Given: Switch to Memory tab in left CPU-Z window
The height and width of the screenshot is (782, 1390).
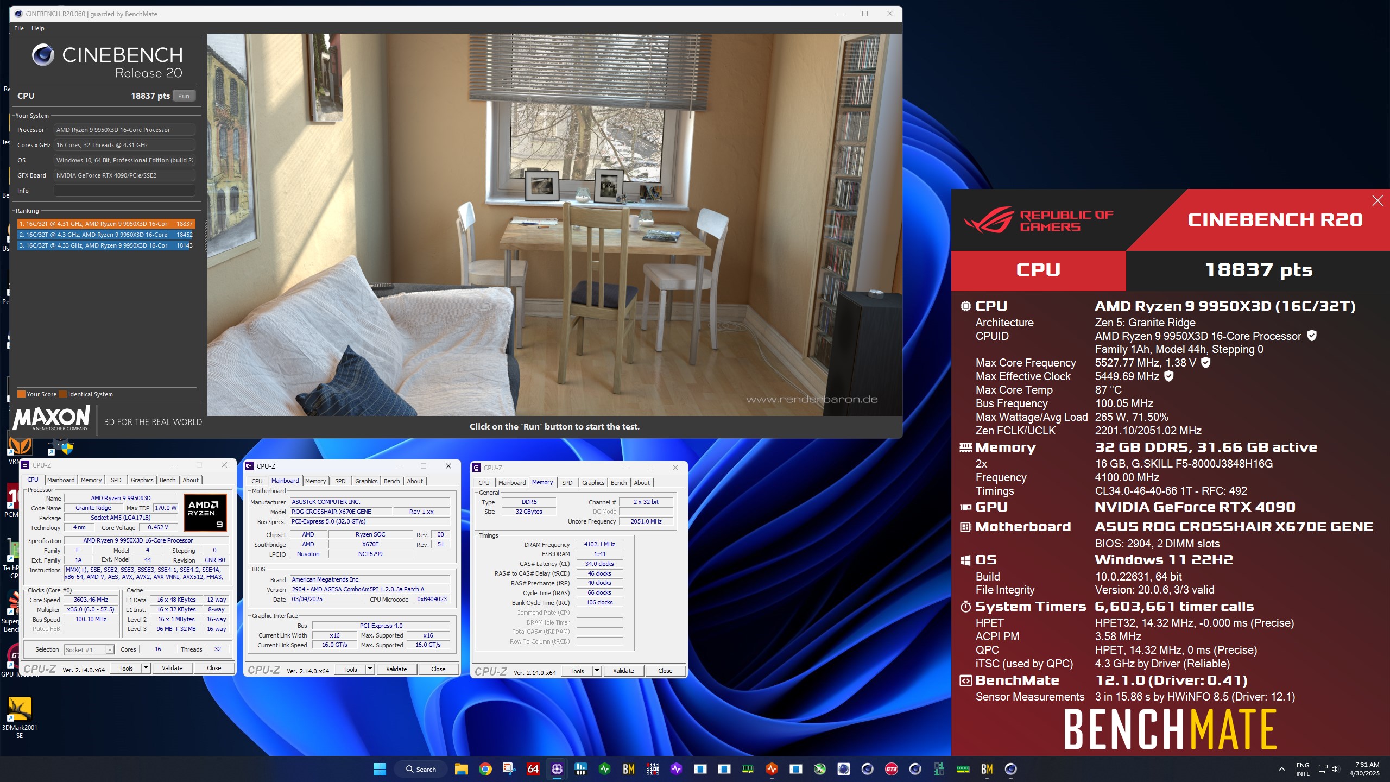Looking at the screenshot, I should pyautogui.click(x=91, y=480).
